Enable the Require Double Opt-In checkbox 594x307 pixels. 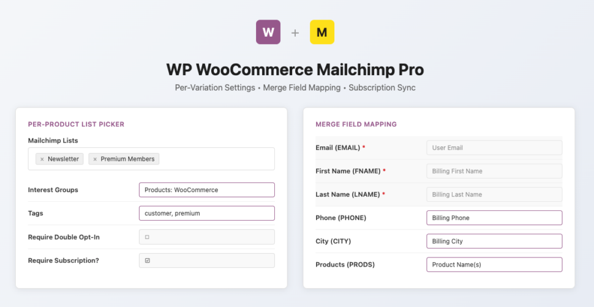147,237
